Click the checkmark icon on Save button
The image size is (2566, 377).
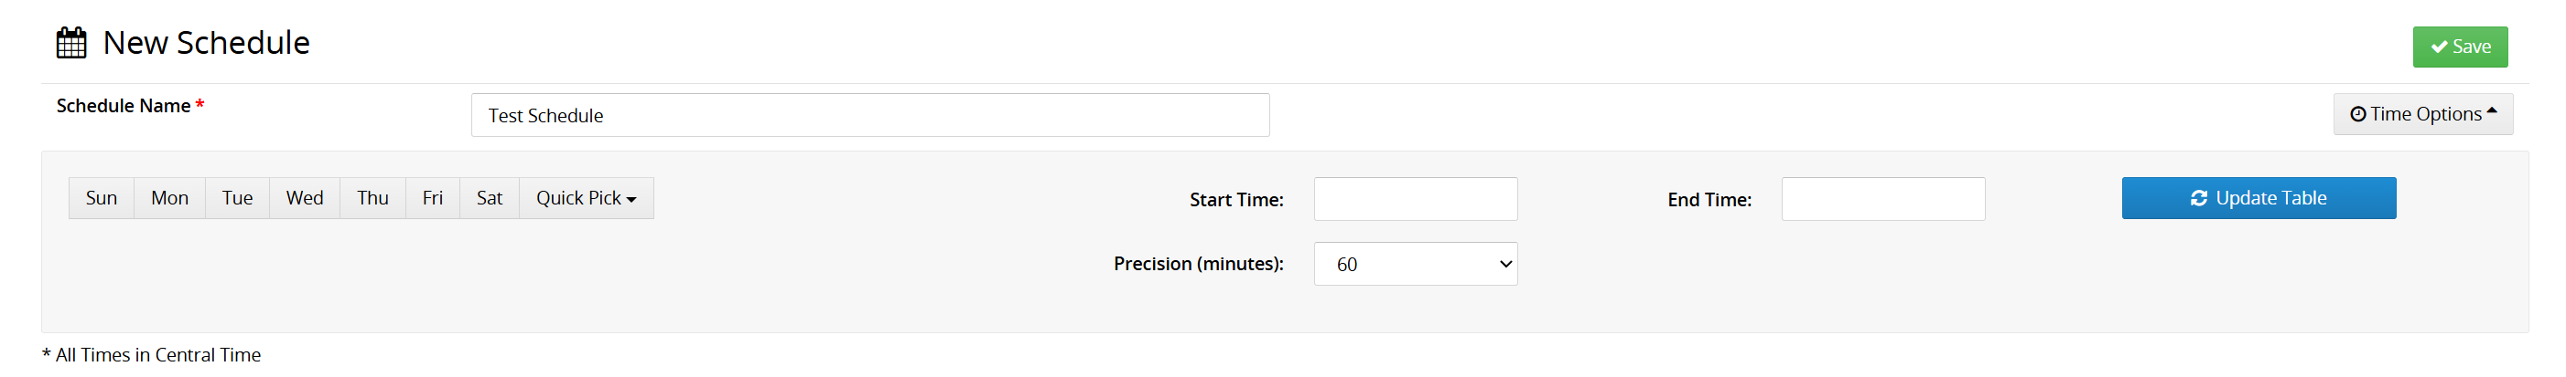click(2440, 47)
